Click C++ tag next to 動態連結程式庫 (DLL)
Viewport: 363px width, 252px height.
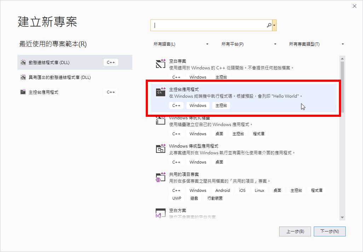click(111, 62)
